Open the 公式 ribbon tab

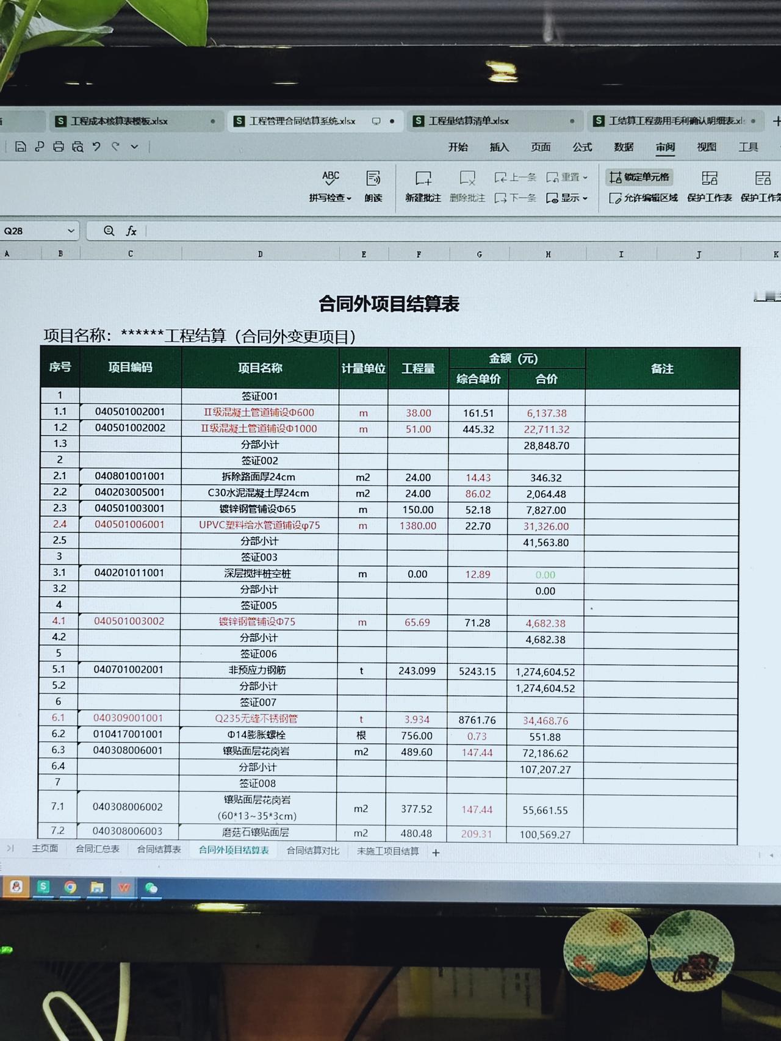point(582,147)
